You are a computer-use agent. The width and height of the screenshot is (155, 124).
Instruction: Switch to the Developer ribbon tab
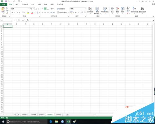[60, 4]
